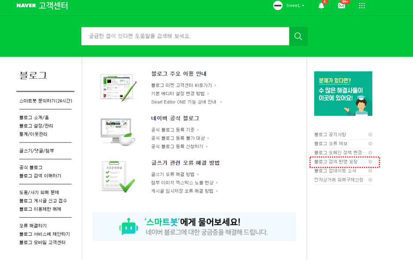Select 통계/이웃관리 sidebar item
Image resolution: width=413 pixels, height=260 pixels.
click(x=33, y=134)
